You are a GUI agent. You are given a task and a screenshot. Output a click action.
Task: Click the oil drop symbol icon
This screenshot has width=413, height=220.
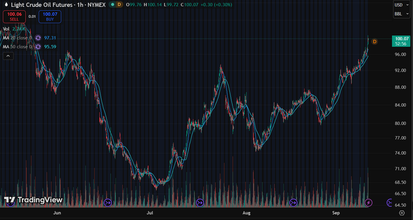(6, 4)
